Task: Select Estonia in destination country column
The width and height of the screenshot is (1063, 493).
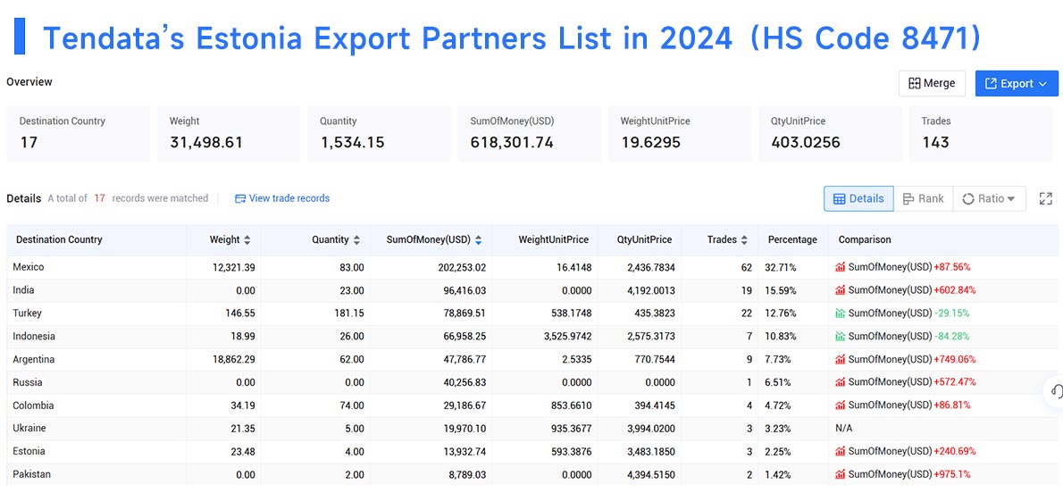Action: pos(29,452)
